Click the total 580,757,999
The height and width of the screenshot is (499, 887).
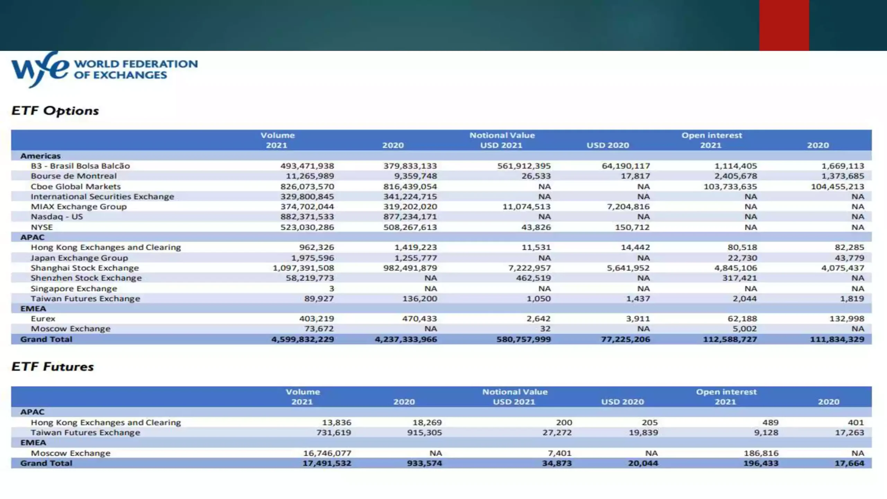pyautogui.click(x=524, y=339)
